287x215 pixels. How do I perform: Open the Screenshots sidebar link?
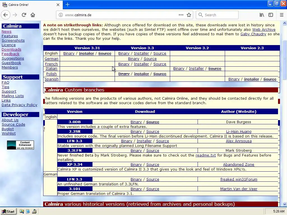coord(13,40)
